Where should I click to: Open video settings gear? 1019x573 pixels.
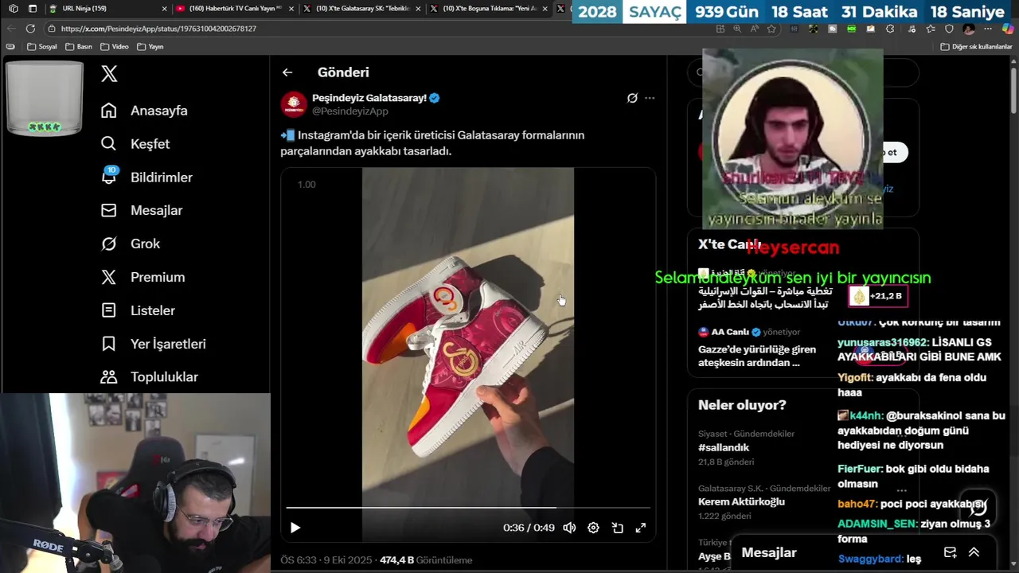tap(593, 528)
